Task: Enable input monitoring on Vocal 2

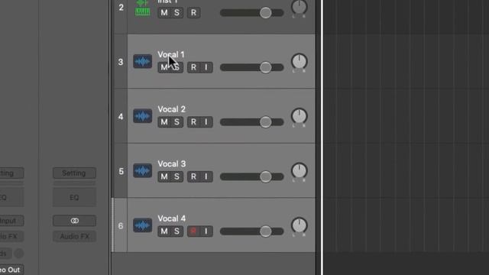Action: click(206, 122)
